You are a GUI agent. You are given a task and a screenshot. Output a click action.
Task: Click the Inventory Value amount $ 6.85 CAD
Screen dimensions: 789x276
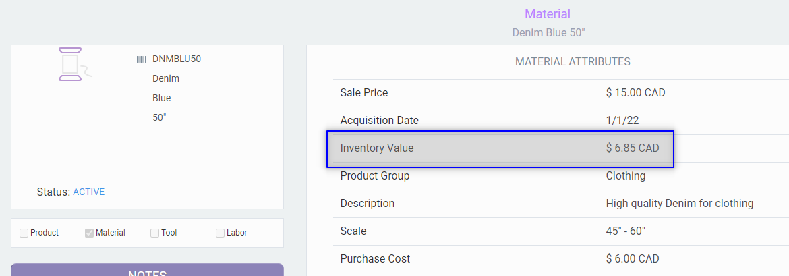[x=633, y=148]
